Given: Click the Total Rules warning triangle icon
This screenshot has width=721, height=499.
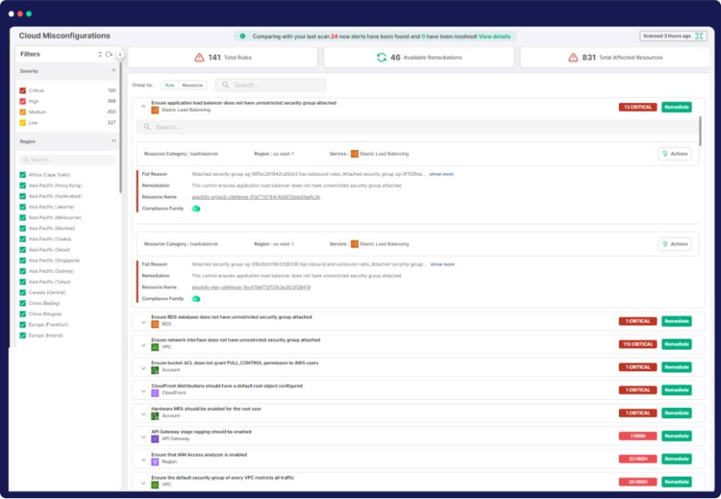Looking at the screenshot, I should point(200,57).
